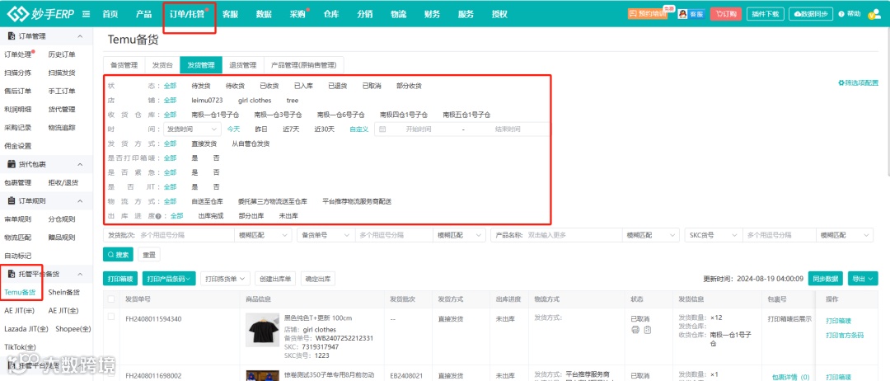The image size is (890, 381).
Task: Select 已入库 status filter
Action: pyautogui.click(x=303, y=87)
